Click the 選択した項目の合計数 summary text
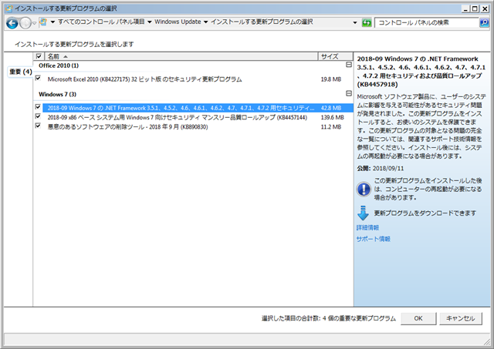The height and width of the screenshot is (349, 494). tap(329, 318)
